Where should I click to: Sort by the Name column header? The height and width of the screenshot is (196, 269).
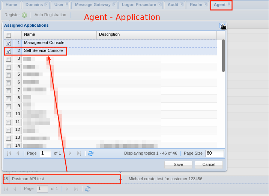pos(59,35)
